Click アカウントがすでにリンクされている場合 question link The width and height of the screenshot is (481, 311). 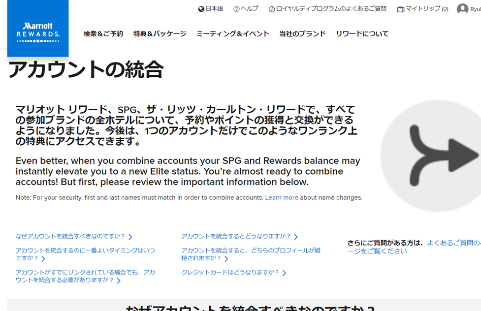tap(85, 276)
